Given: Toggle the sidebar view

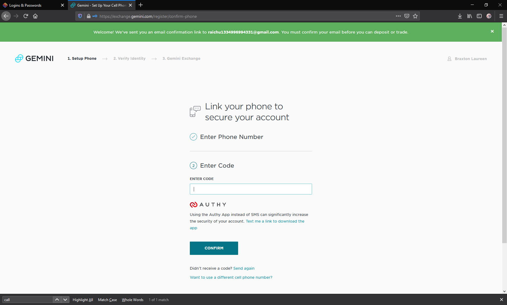Looking at the screenshot, I should pyautogui.click(x=479, y=16).
